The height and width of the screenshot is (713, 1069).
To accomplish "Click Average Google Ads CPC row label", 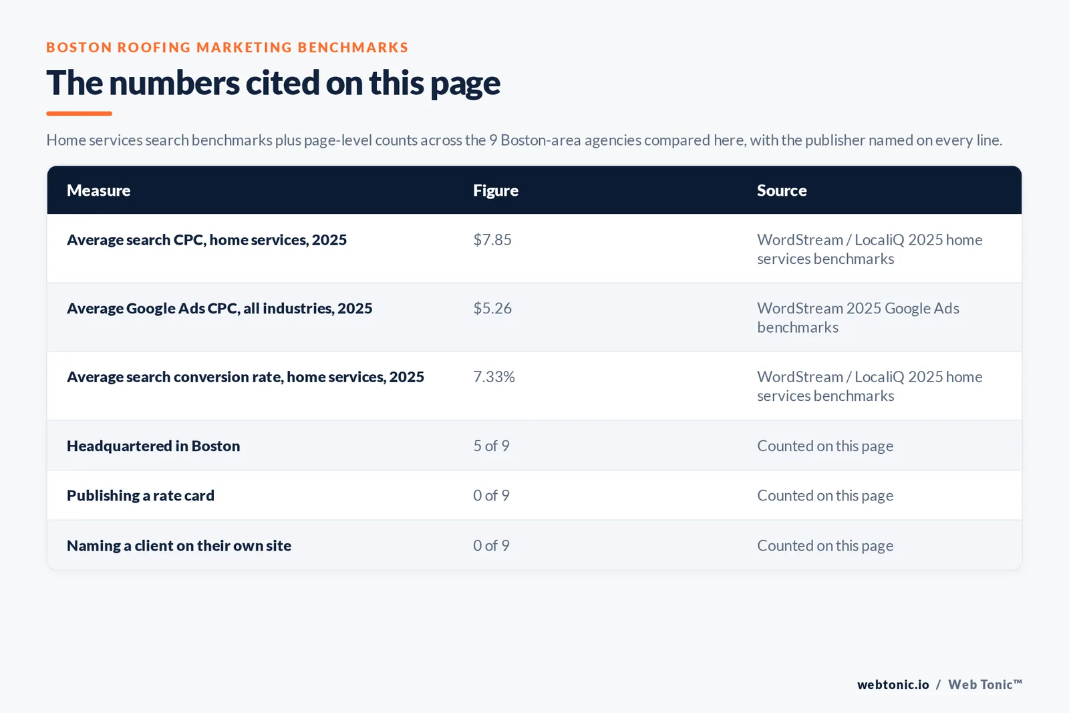I will (219, 308).
